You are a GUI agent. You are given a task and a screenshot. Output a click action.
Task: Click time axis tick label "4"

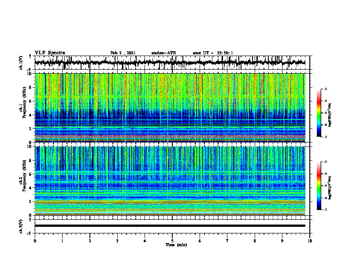145,241
